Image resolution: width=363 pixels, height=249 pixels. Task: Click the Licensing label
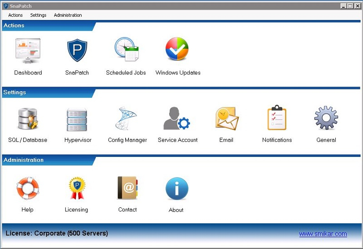[x=76, y=210]
